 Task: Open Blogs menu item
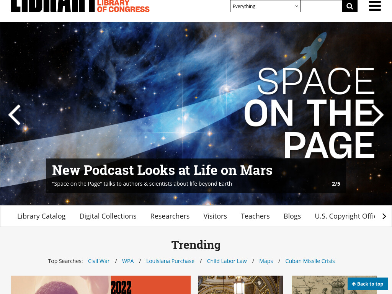292,216
